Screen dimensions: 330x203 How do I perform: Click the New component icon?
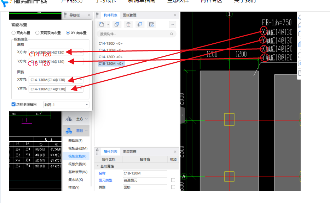point(102,24)
